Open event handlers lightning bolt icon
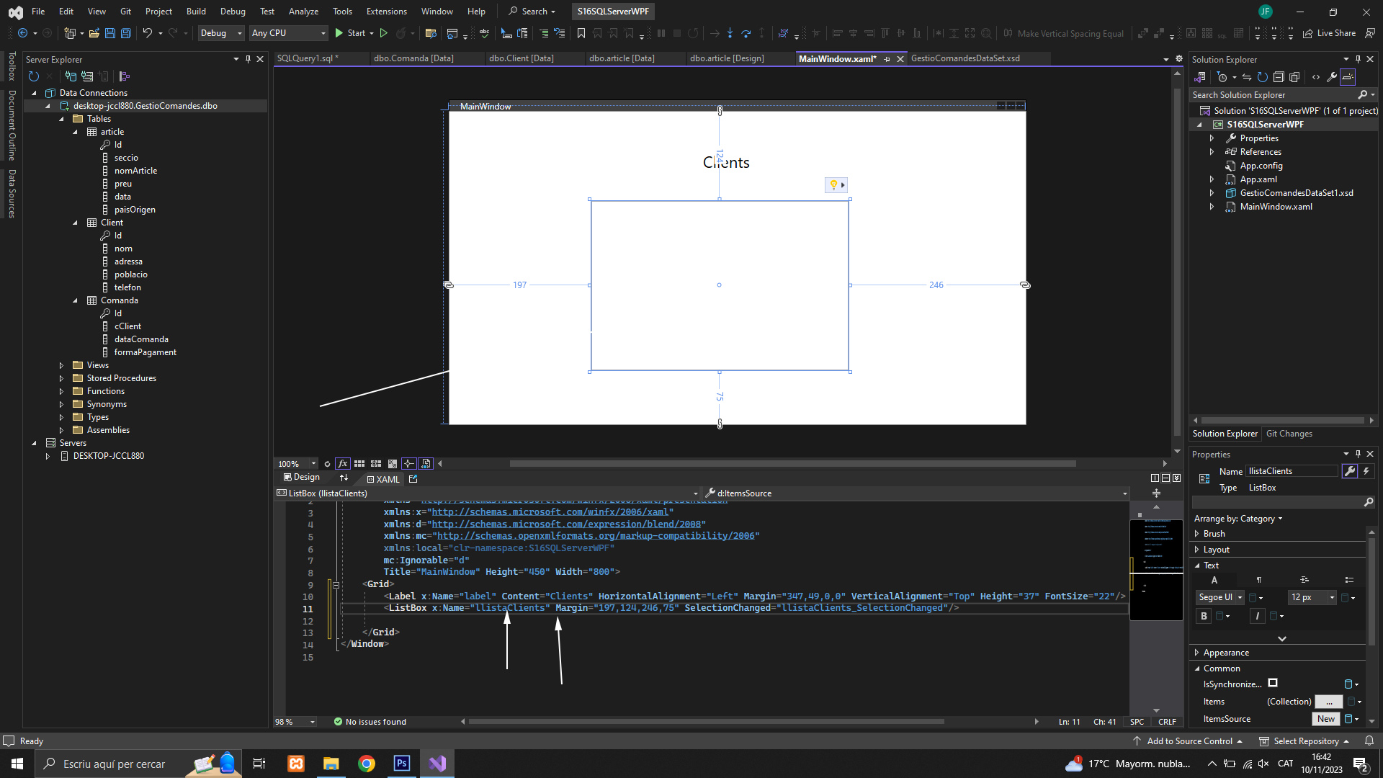1383x778 pixels. point(1366,471)
